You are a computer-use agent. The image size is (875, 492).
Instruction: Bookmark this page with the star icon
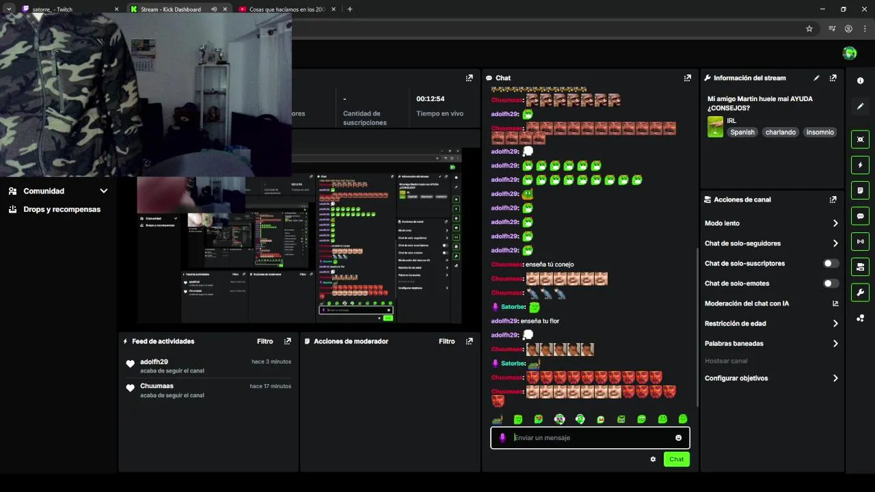(809, 29)
